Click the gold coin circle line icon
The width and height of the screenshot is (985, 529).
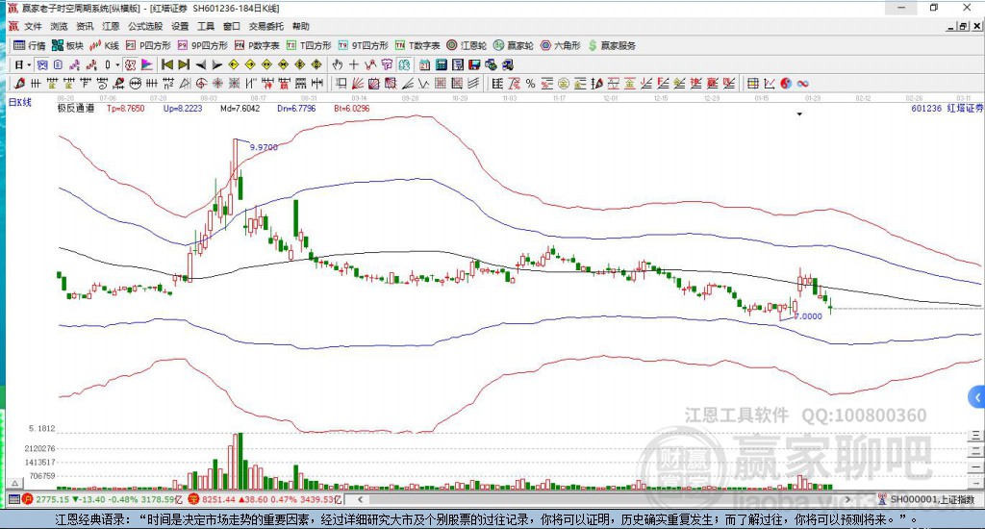(564, 84)
